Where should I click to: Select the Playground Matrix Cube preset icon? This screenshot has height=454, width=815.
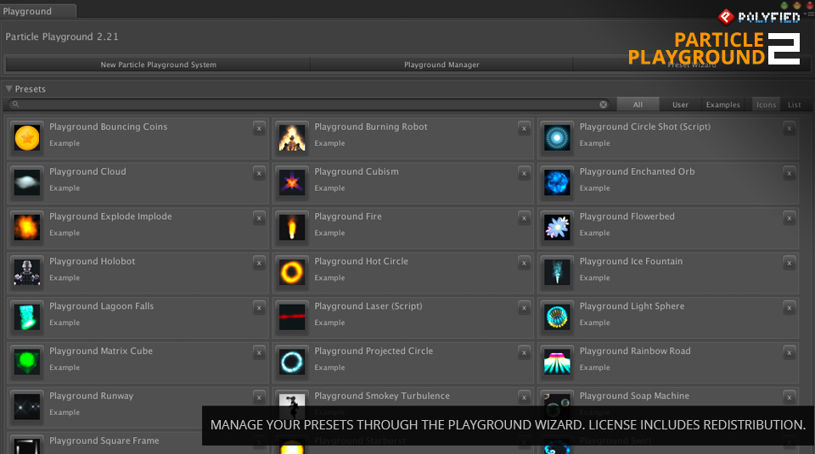click(x=27, y=362)
